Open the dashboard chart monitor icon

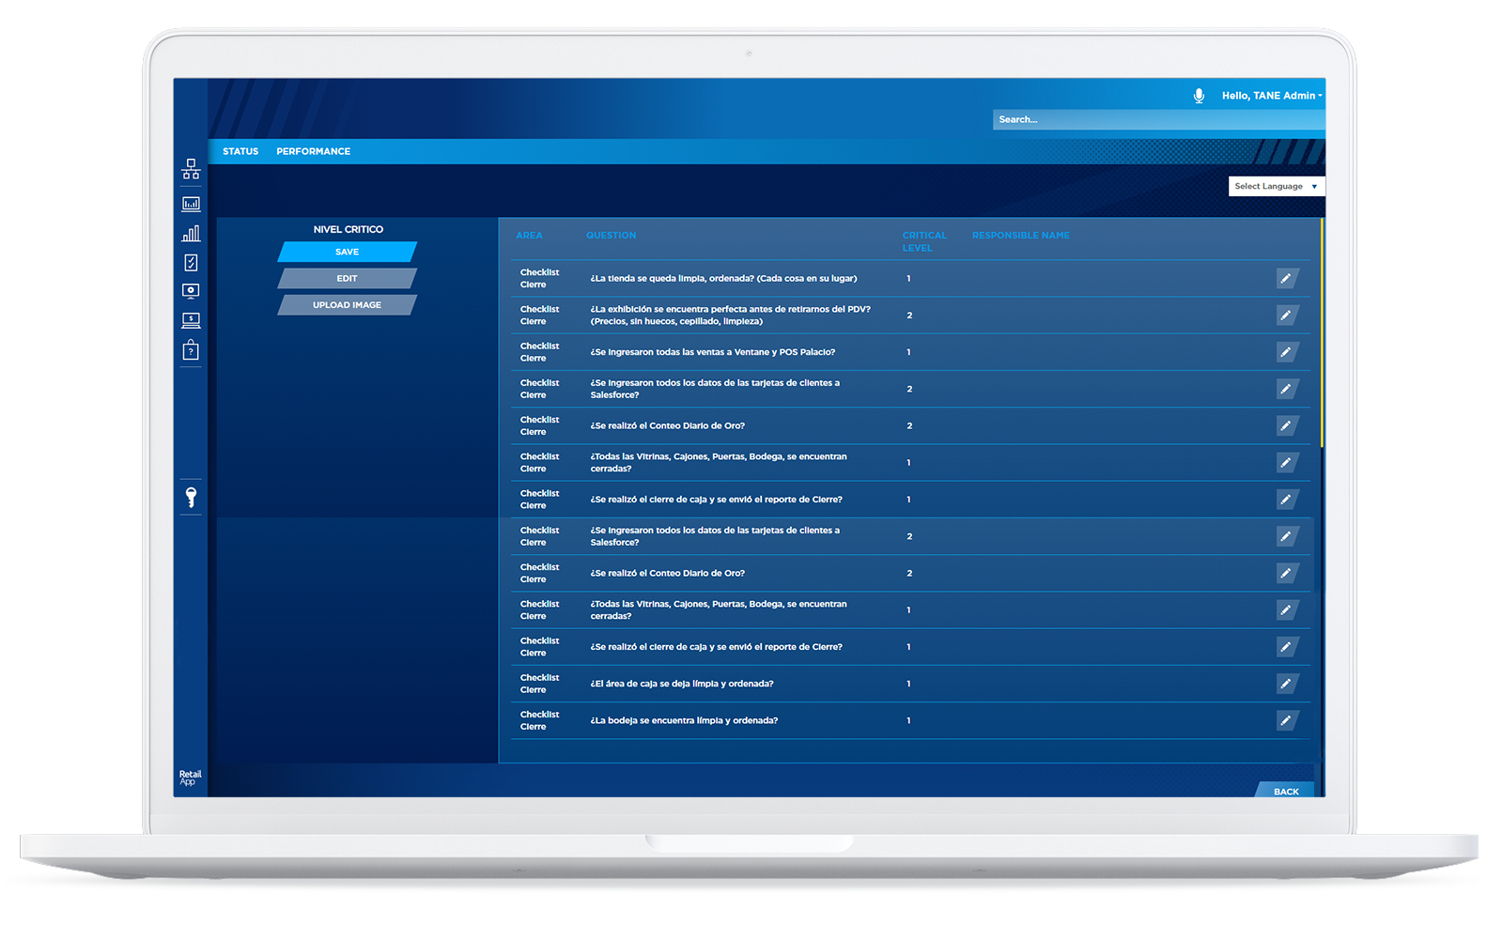coord(191,204)
